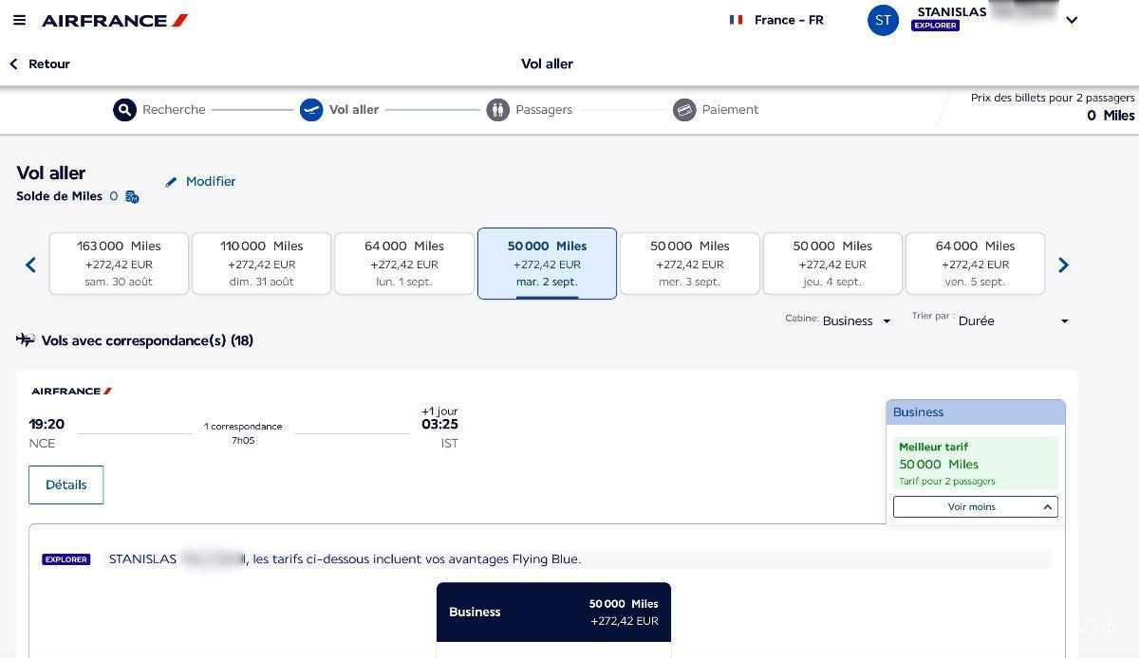The width and height of the screenshot is (1139, 658).
Task: Open the ST profile avatar
Action: click(883, 20)
